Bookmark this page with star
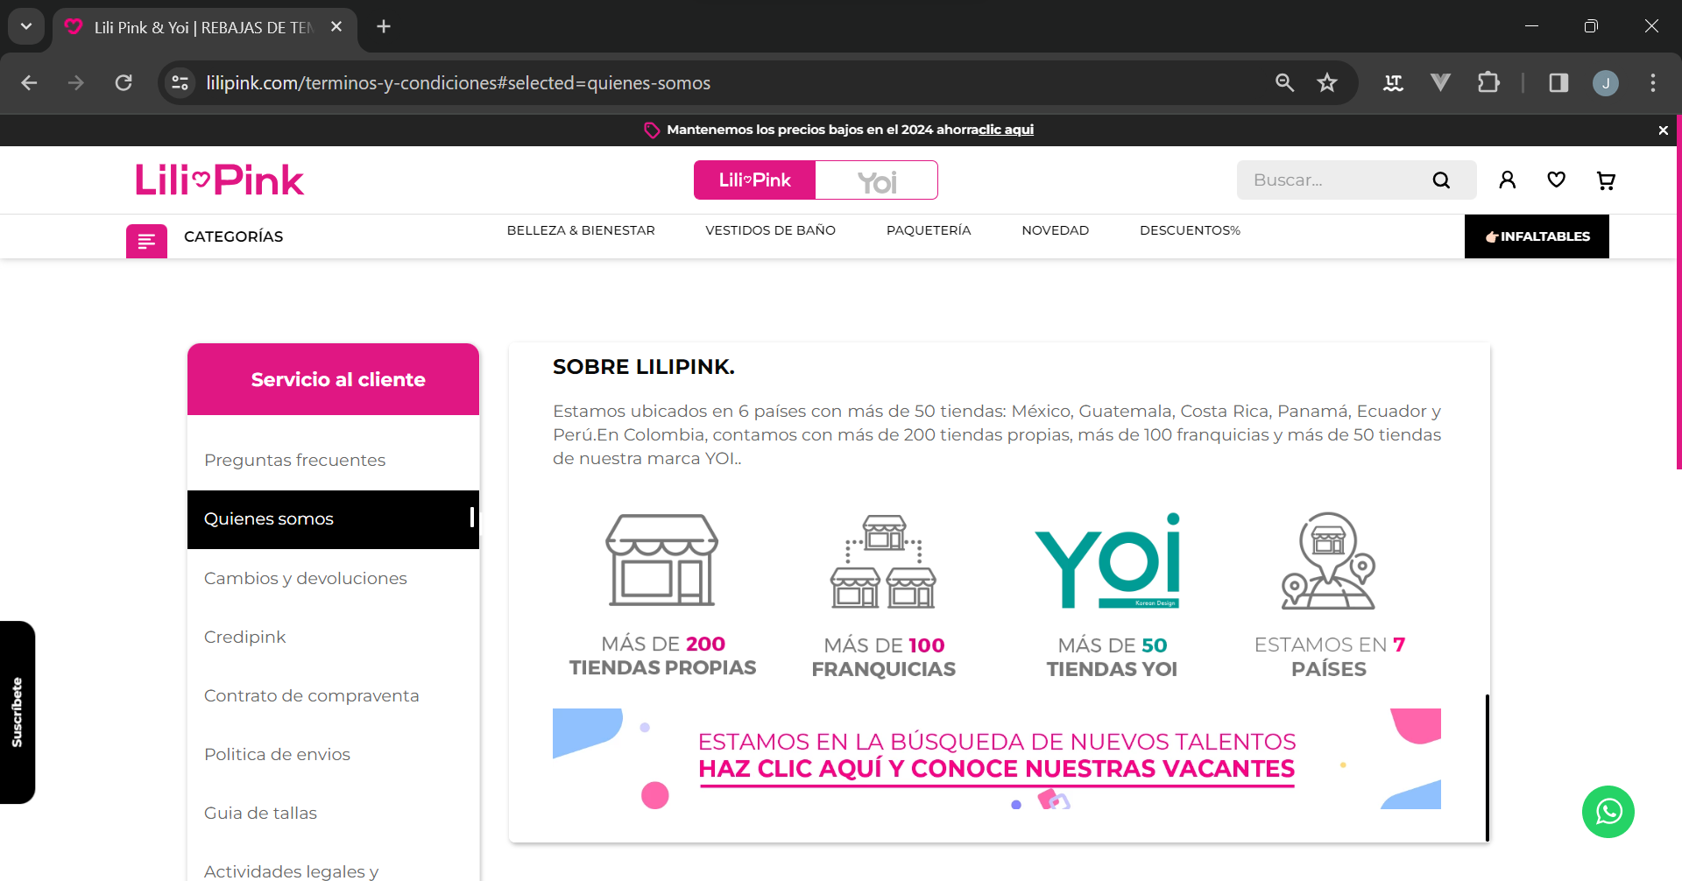 (x=1327, y=82)
